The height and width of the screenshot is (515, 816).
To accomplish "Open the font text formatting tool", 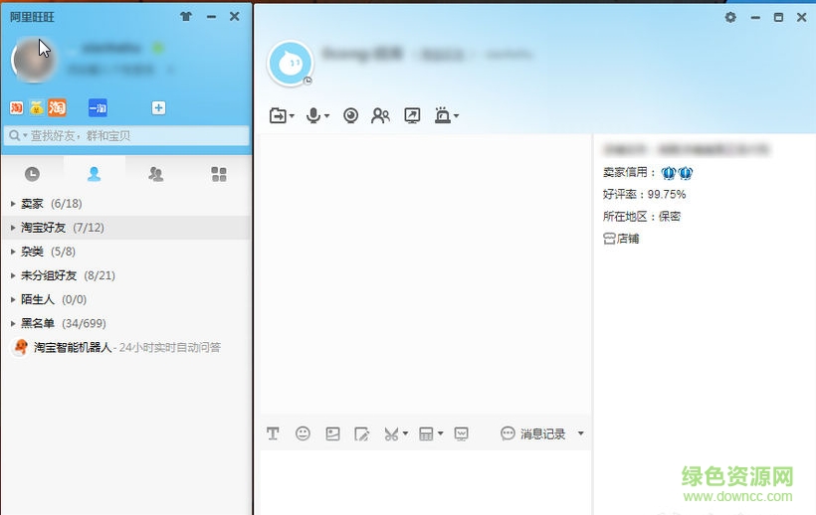I will (x=273, y=433).
